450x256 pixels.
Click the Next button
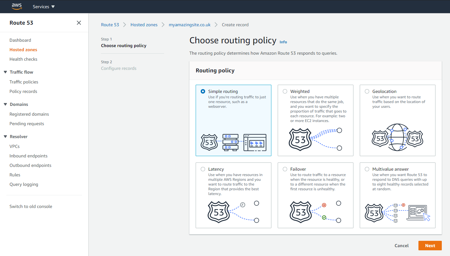tap(430, 246)
